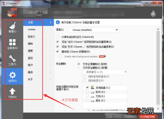Screen dimensions: 164x119
Task: Click chevron beside 排除 item
Action: point(50,43)
